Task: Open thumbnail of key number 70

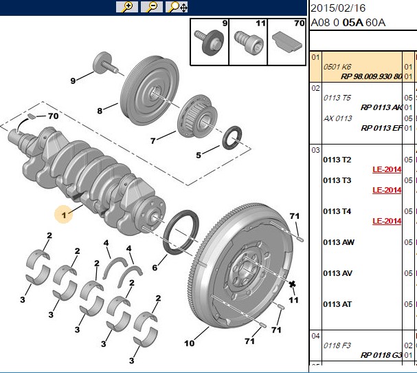Action: pyautogui.click(x=286, y=42)
